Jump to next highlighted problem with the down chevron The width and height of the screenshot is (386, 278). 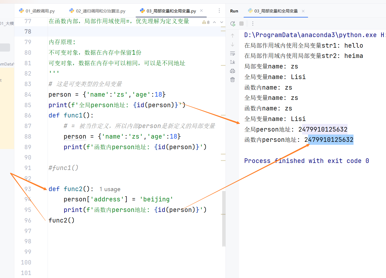tap(222, 22)
